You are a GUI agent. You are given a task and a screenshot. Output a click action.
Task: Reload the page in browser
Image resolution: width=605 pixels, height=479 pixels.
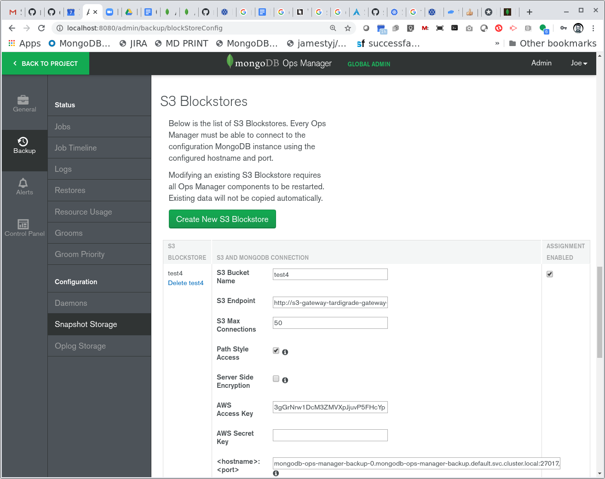(41, 28)
